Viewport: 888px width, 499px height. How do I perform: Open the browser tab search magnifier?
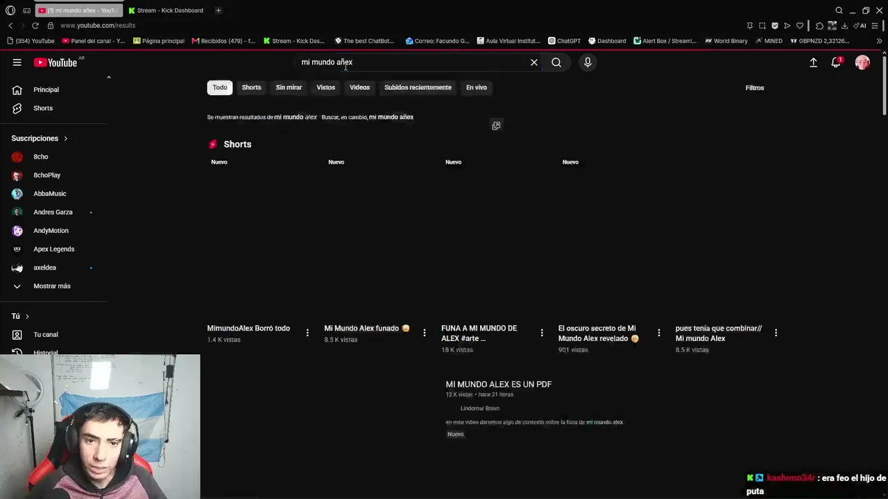click(x=839, y=10)
